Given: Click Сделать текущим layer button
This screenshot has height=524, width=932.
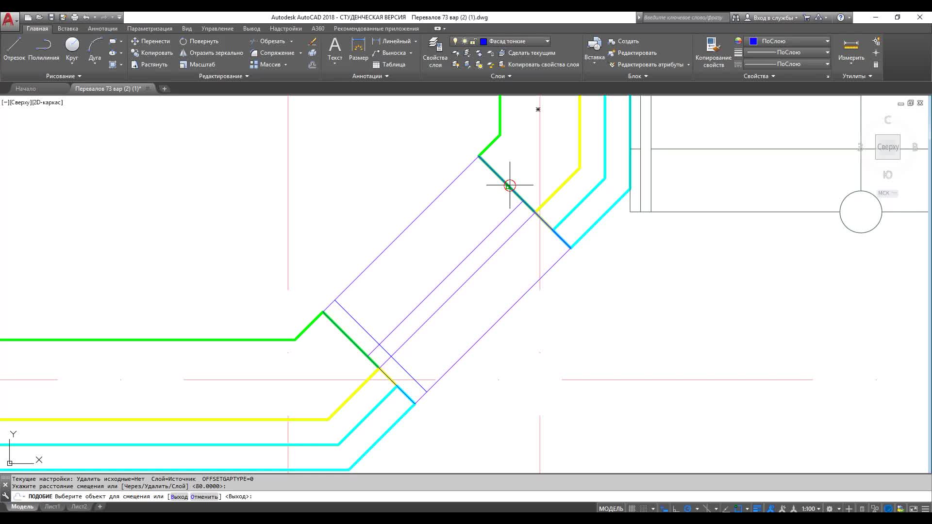Looking at the screenshot, I should pos(527,53).
